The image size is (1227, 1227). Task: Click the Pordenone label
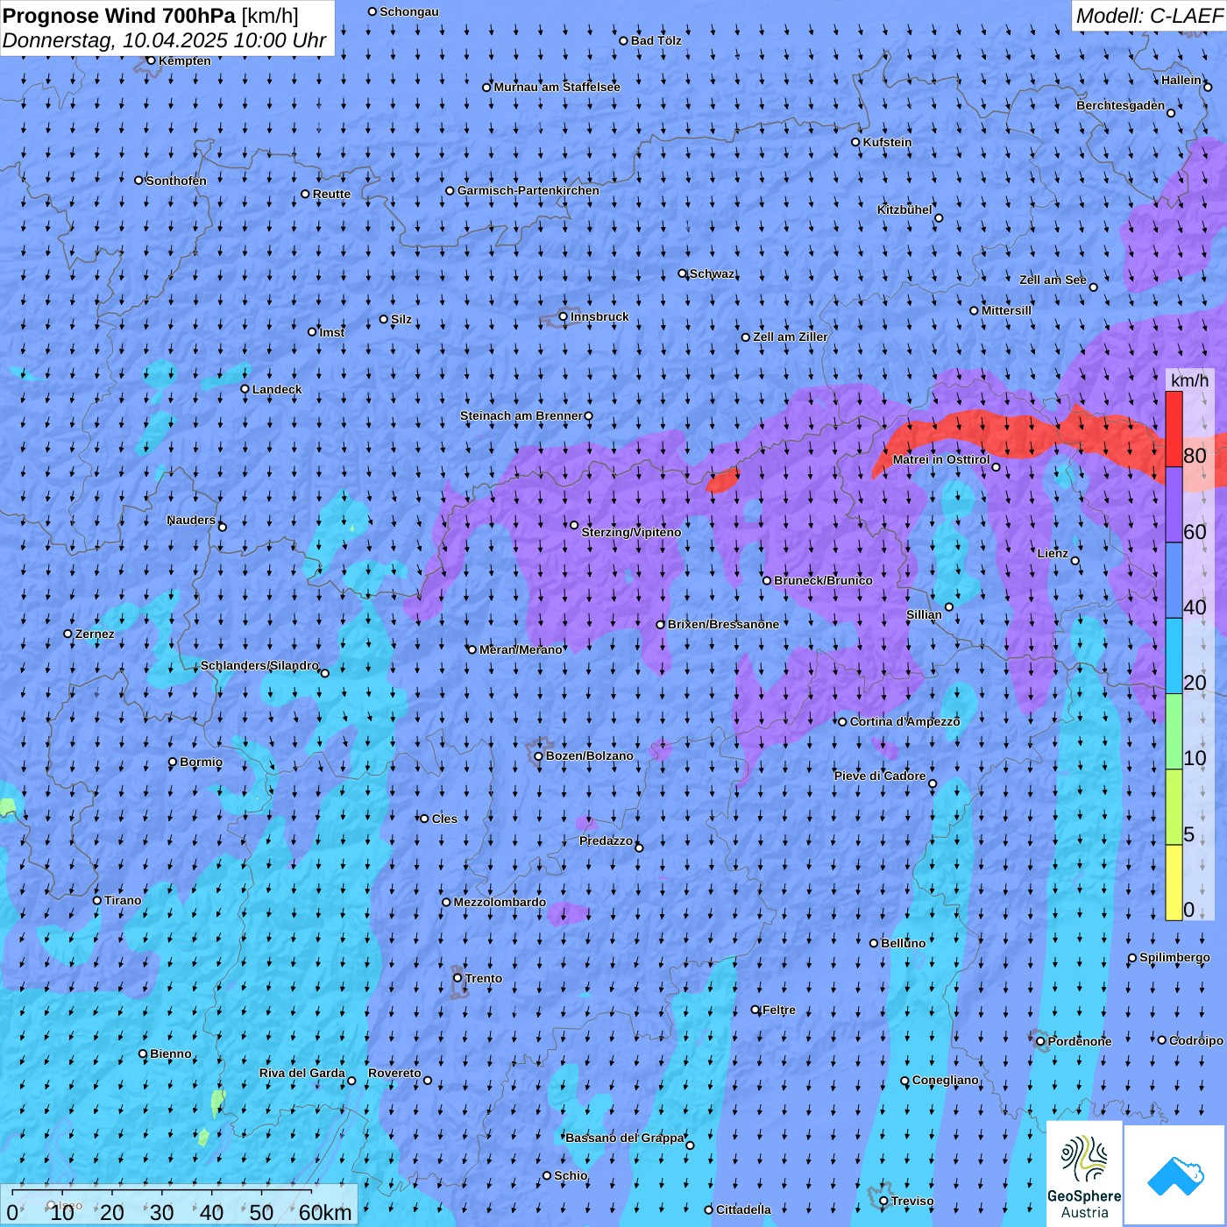[x=1080, y=1041]
